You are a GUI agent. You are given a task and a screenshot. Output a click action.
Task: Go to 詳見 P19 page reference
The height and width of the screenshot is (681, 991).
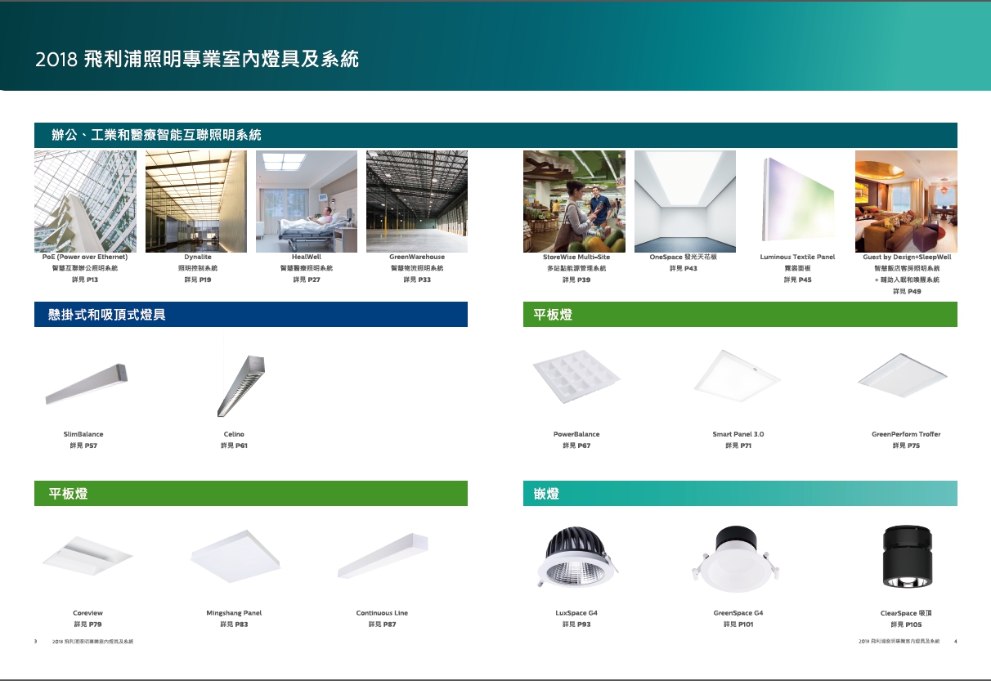tap(197, 280)
